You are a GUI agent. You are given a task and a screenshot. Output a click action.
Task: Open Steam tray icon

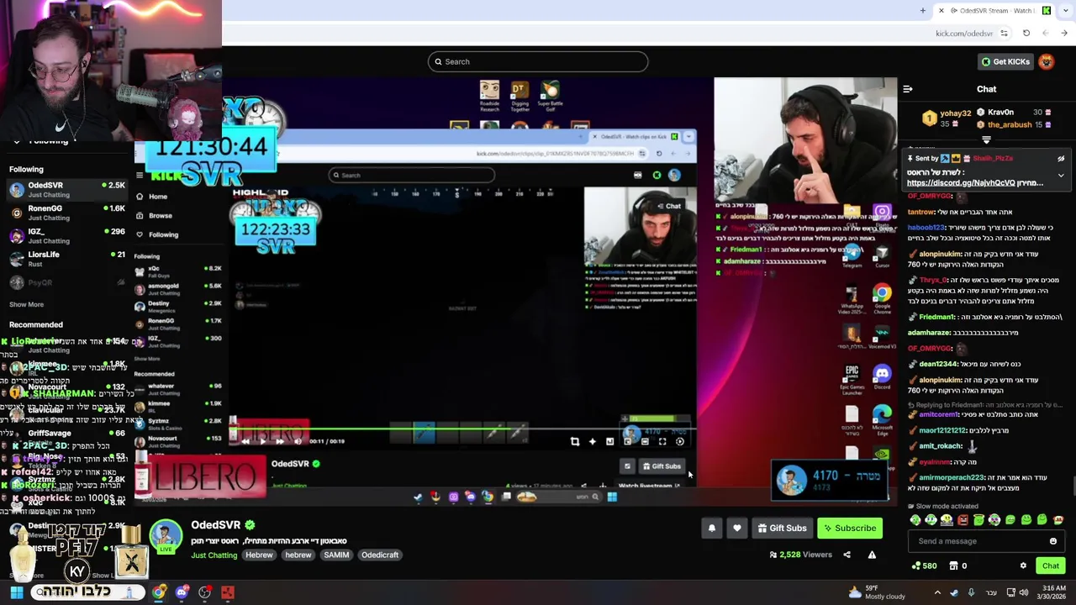pos(954,592)
